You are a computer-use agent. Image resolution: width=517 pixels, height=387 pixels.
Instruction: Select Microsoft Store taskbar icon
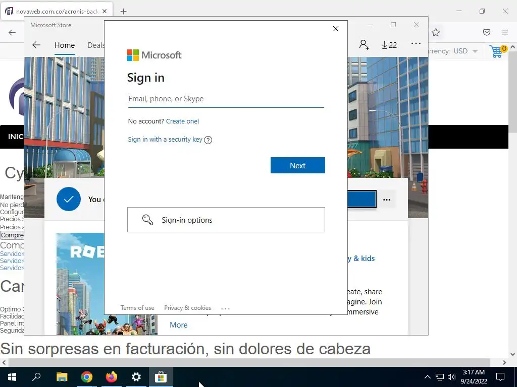point(161,377)
